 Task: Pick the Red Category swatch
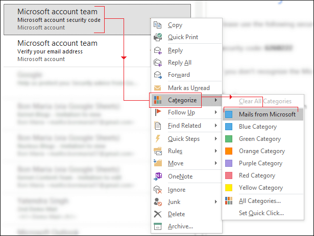(229, 175)
